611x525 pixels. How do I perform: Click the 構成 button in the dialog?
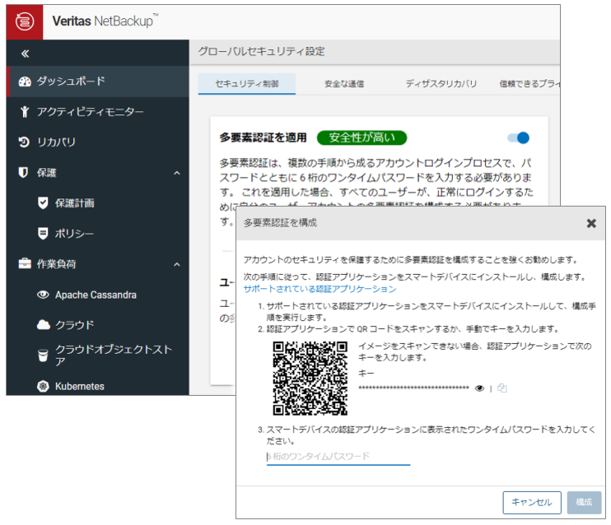[x=584, y=503]
